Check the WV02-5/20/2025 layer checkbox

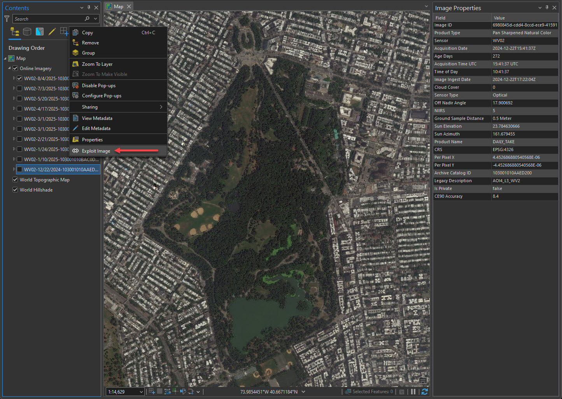coord(19,99)
